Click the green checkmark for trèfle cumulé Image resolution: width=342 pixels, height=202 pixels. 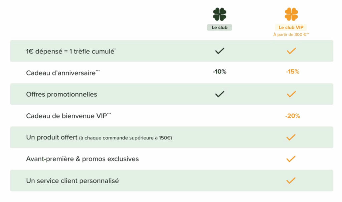[219, 51]
